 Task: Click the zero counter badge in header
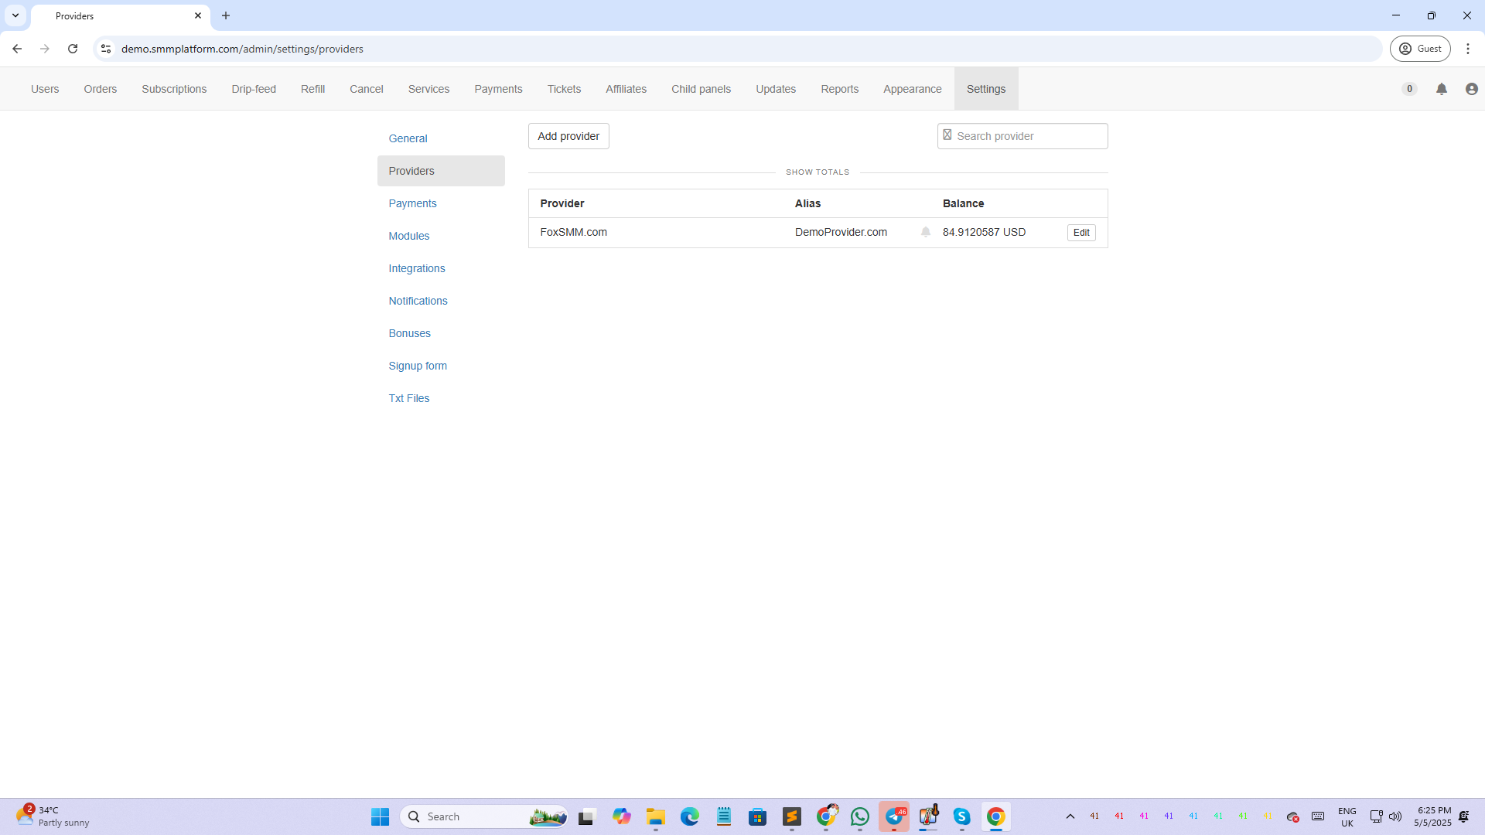coord(1409,89)
